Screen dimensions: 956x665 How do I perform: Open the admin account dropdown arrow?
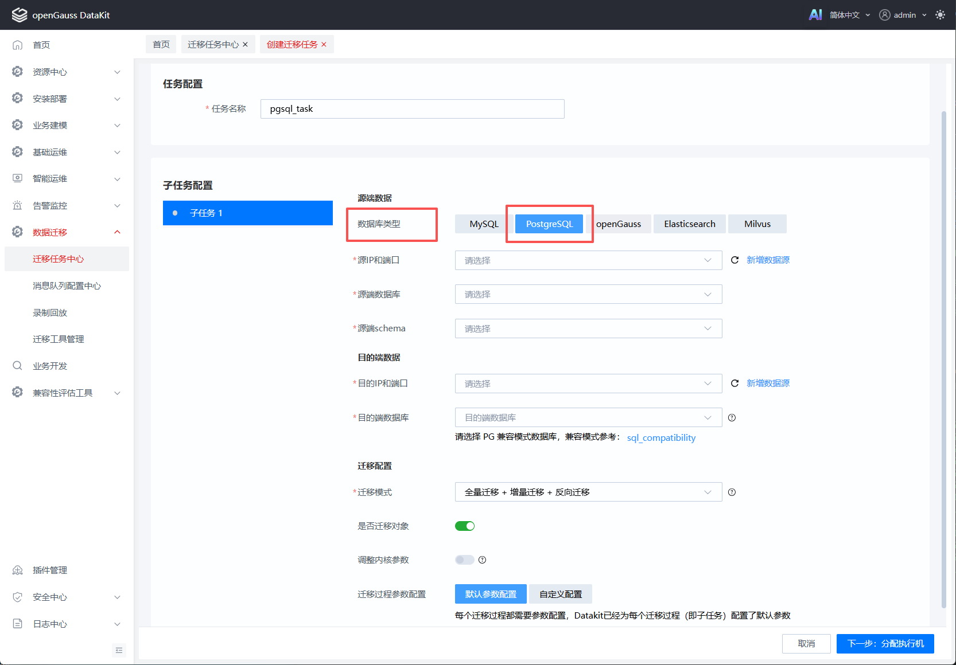(x=924, y=15)
